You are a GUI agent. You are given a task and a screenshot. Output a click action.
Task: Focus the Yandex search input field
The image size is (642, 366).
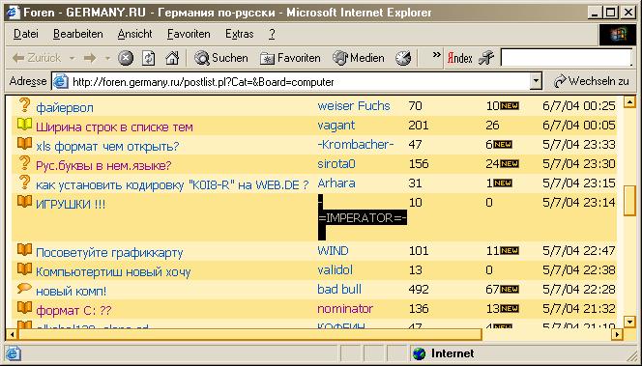coord(567,58)
